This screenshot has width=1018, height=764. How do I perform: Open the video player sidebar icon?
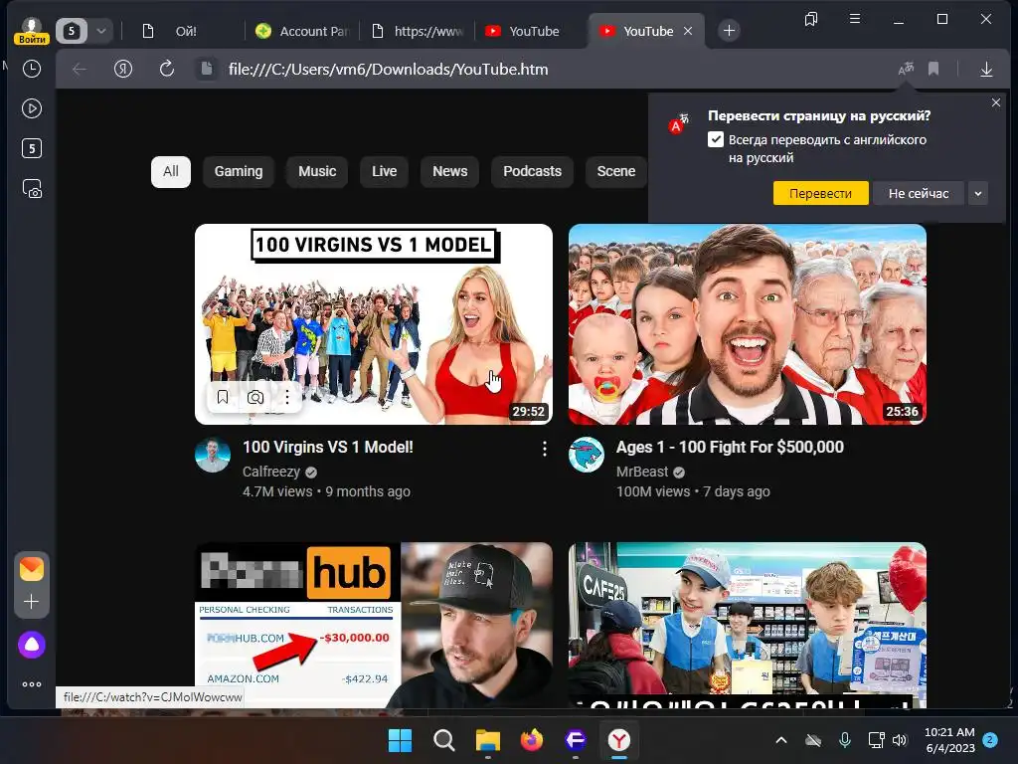[x=31, y=108]
